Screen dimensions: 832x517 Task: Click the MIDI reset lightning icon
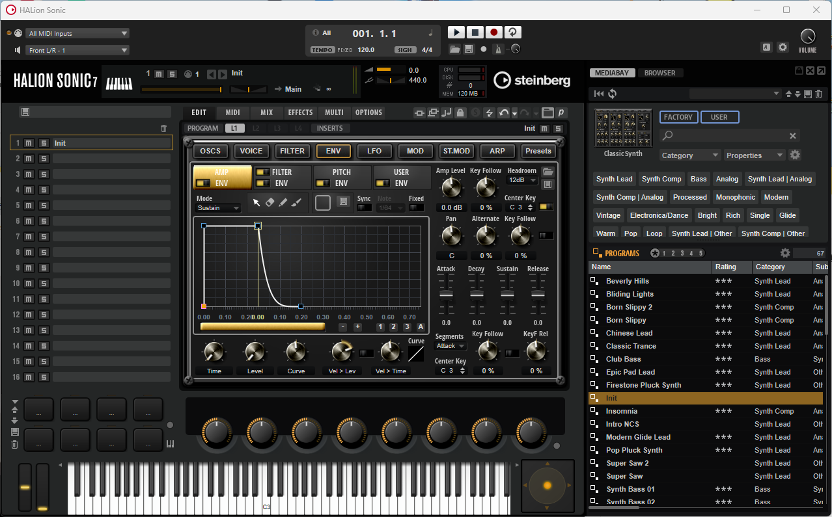pyautogui.click(x=489, y=113)
